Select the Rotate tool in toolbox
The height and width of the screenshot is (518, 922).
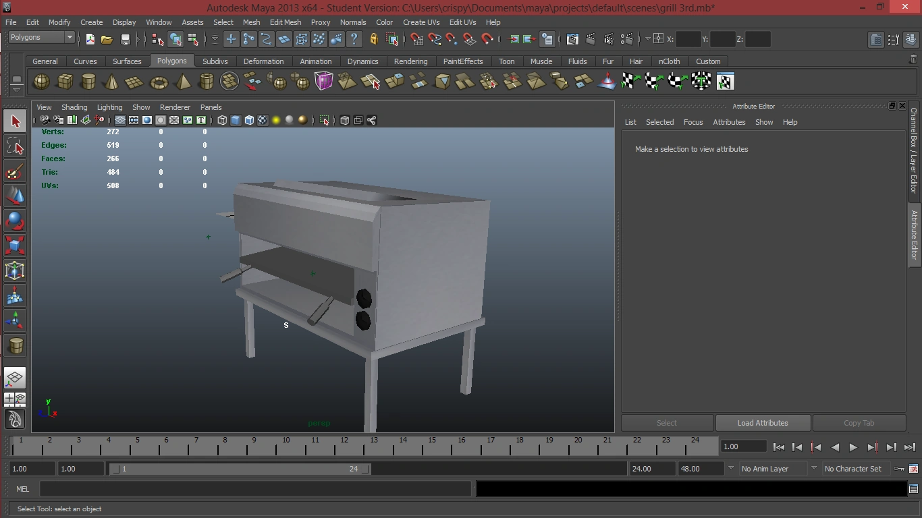tap(15, 221)
